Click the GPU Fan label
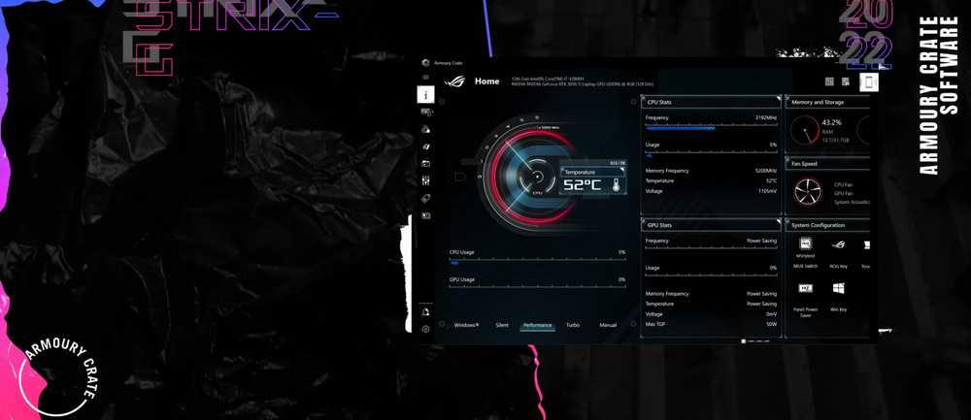971x420 pixels. [843, 193]
